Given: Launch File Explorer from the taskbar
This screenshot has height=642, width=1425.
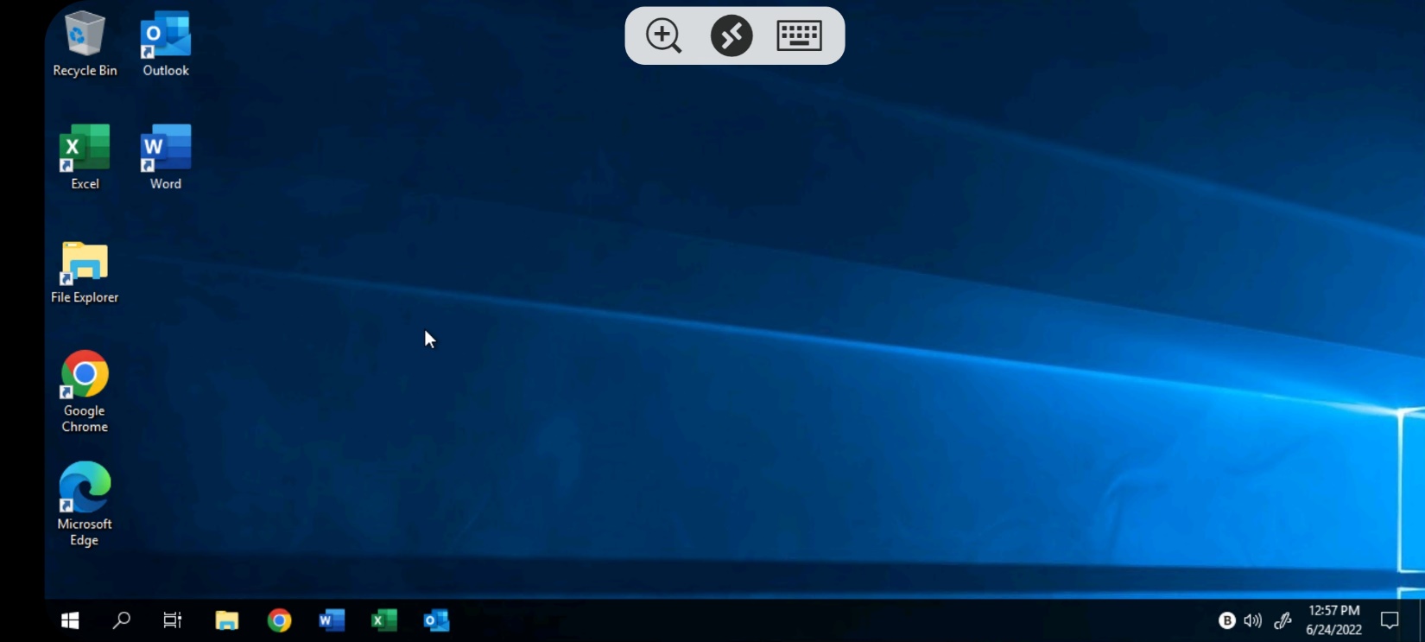Looking at the screenshot, I should pos(227,620).
